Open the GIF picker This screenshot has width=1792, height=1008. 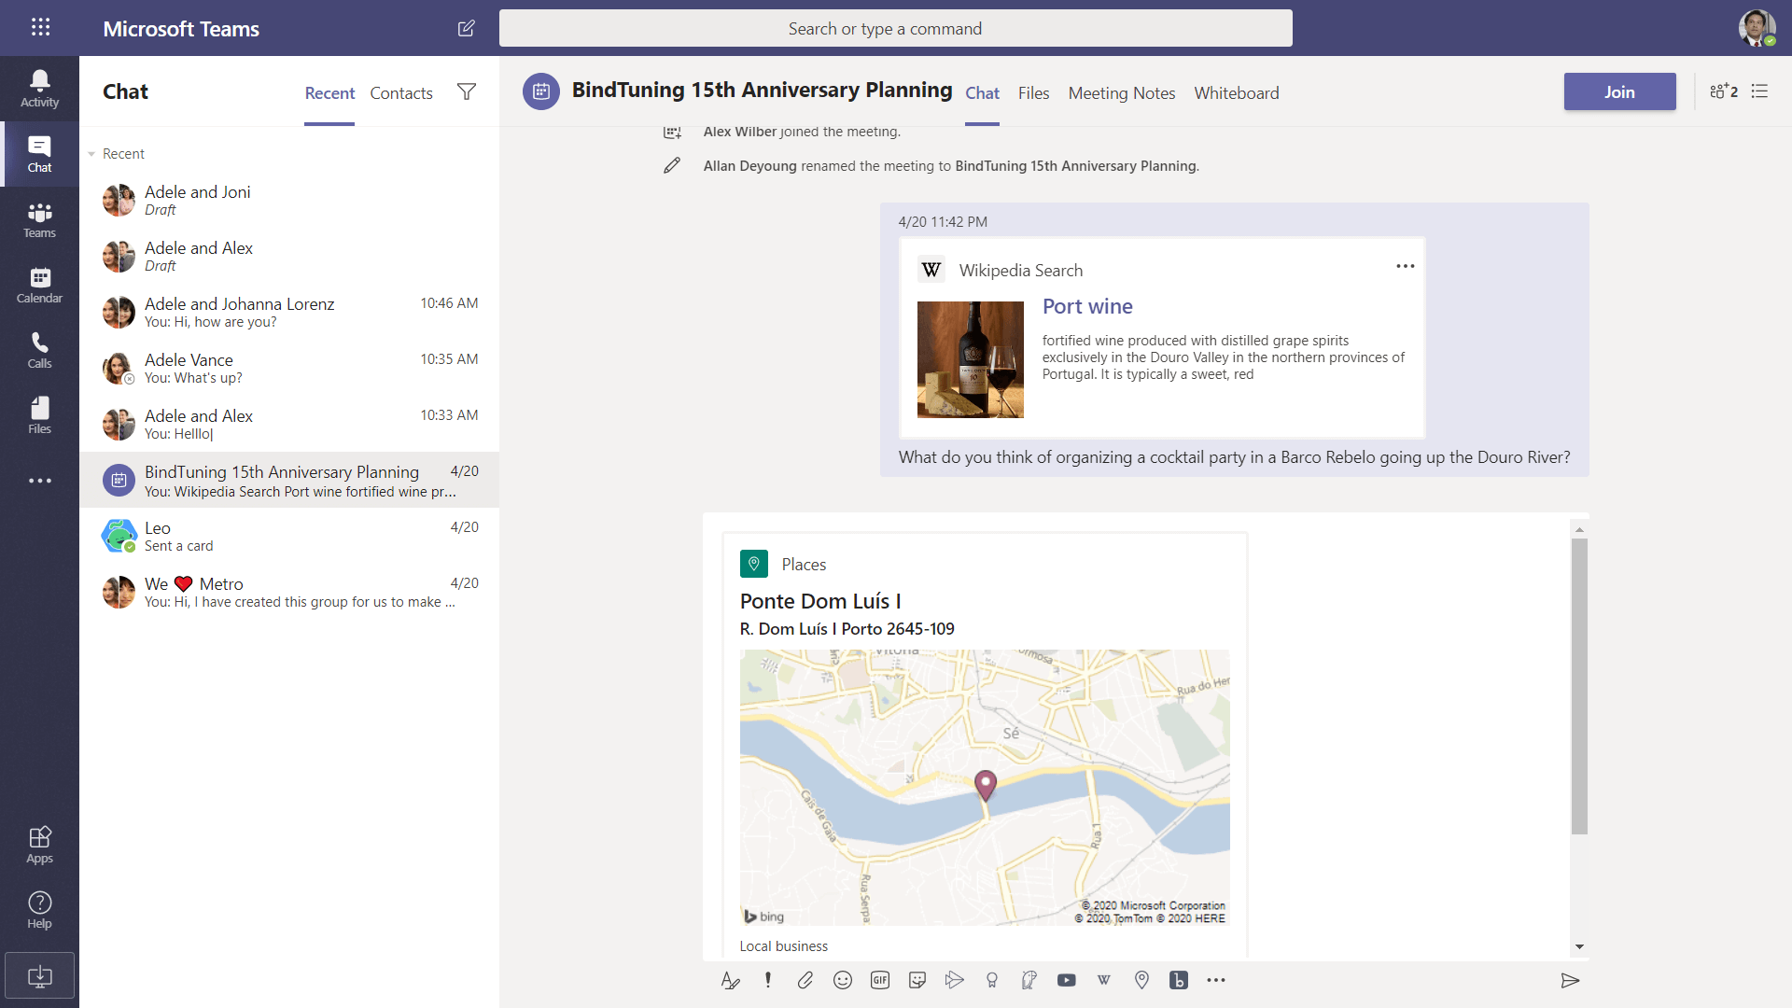(880, 980)
